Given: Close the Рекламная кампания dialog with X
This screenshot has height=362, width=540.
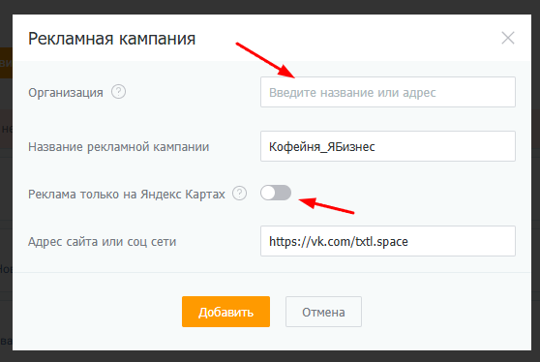Looking at the screenshot, I should click(508, 38).
